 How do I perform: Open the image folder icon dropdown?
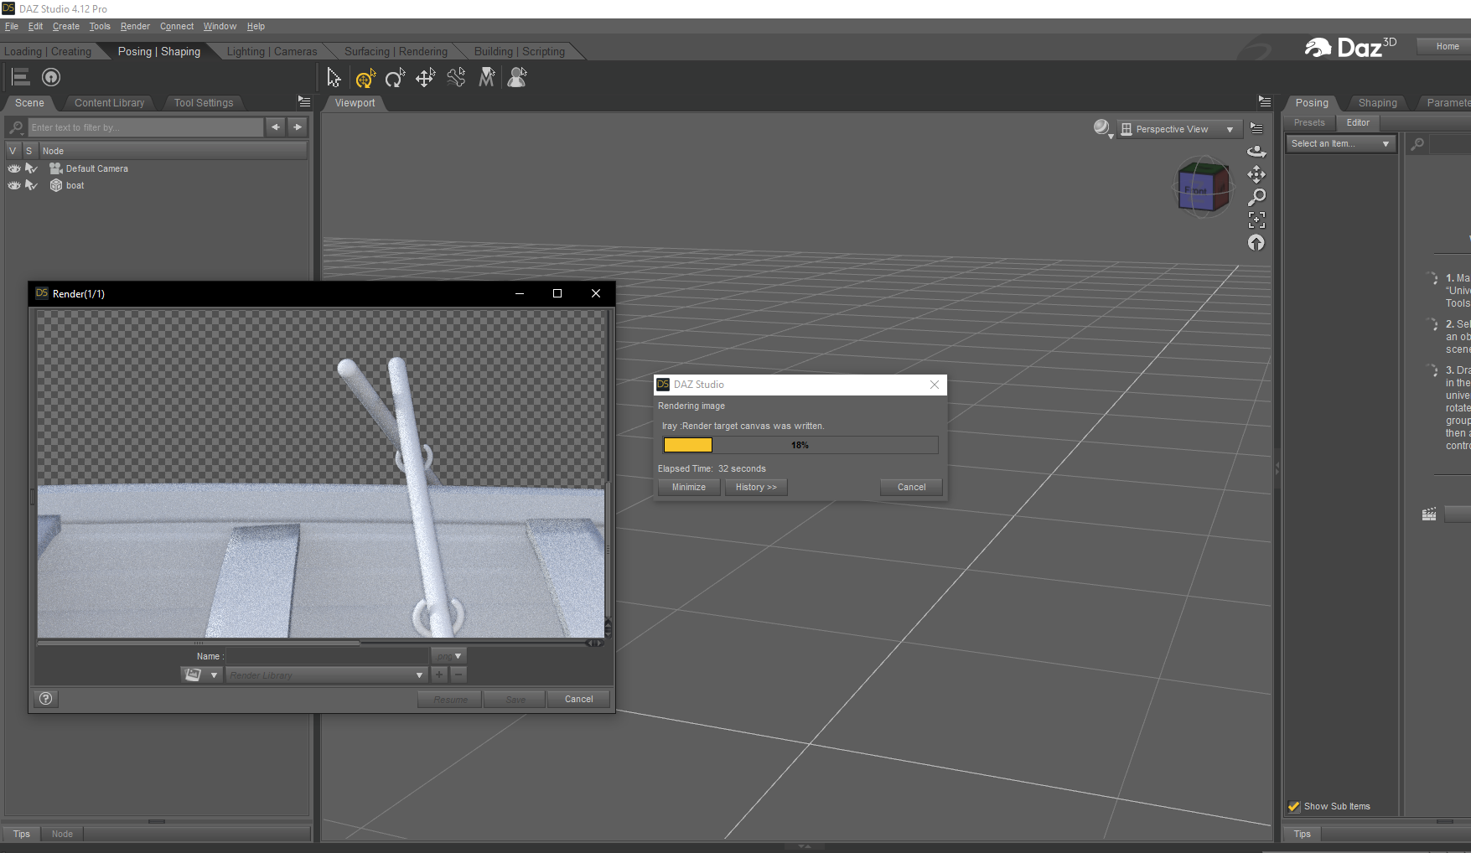pos(201,675)
